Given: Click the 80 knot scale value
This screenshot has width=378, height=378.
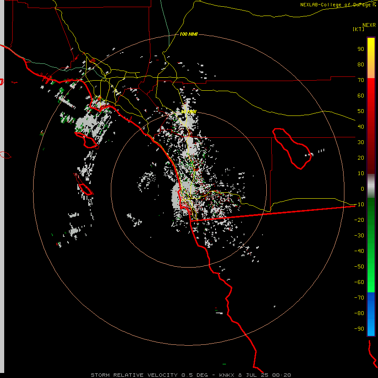Looking at the screenshot, I should pyautogui.click(x=361, y=65).
